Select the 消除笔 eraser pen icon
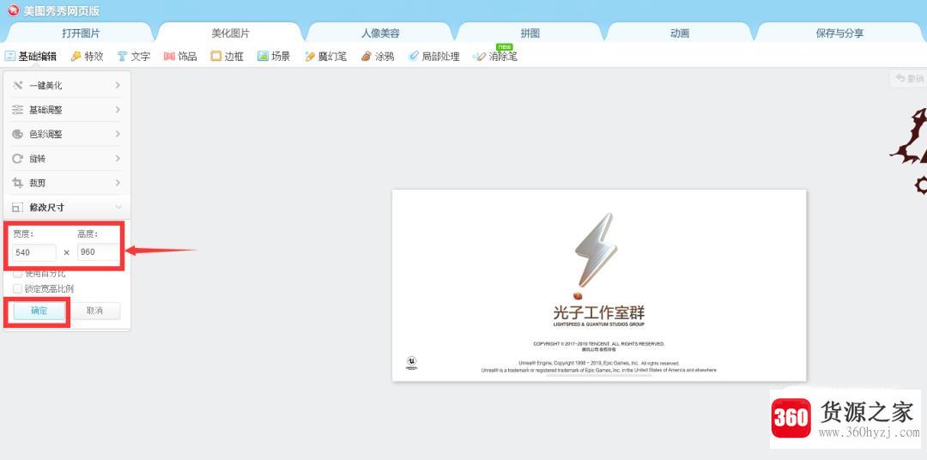The width and height of the screenshot is (927, 460). coord(480,57)
